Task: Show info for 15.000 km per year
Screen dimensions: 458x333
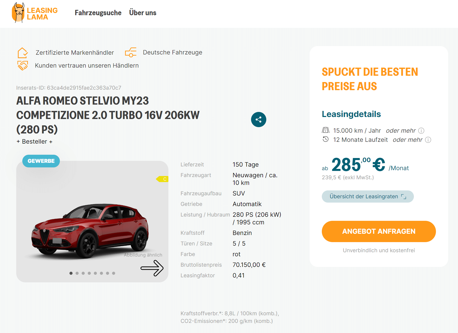Action: tap(421, 131)
